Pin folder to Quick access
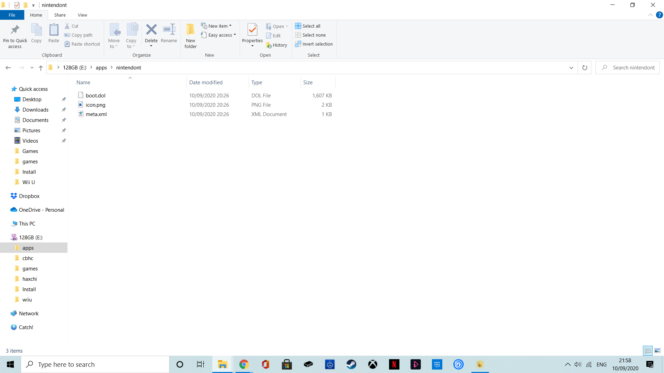Viewport: 664px width, 373px height. 15,36
